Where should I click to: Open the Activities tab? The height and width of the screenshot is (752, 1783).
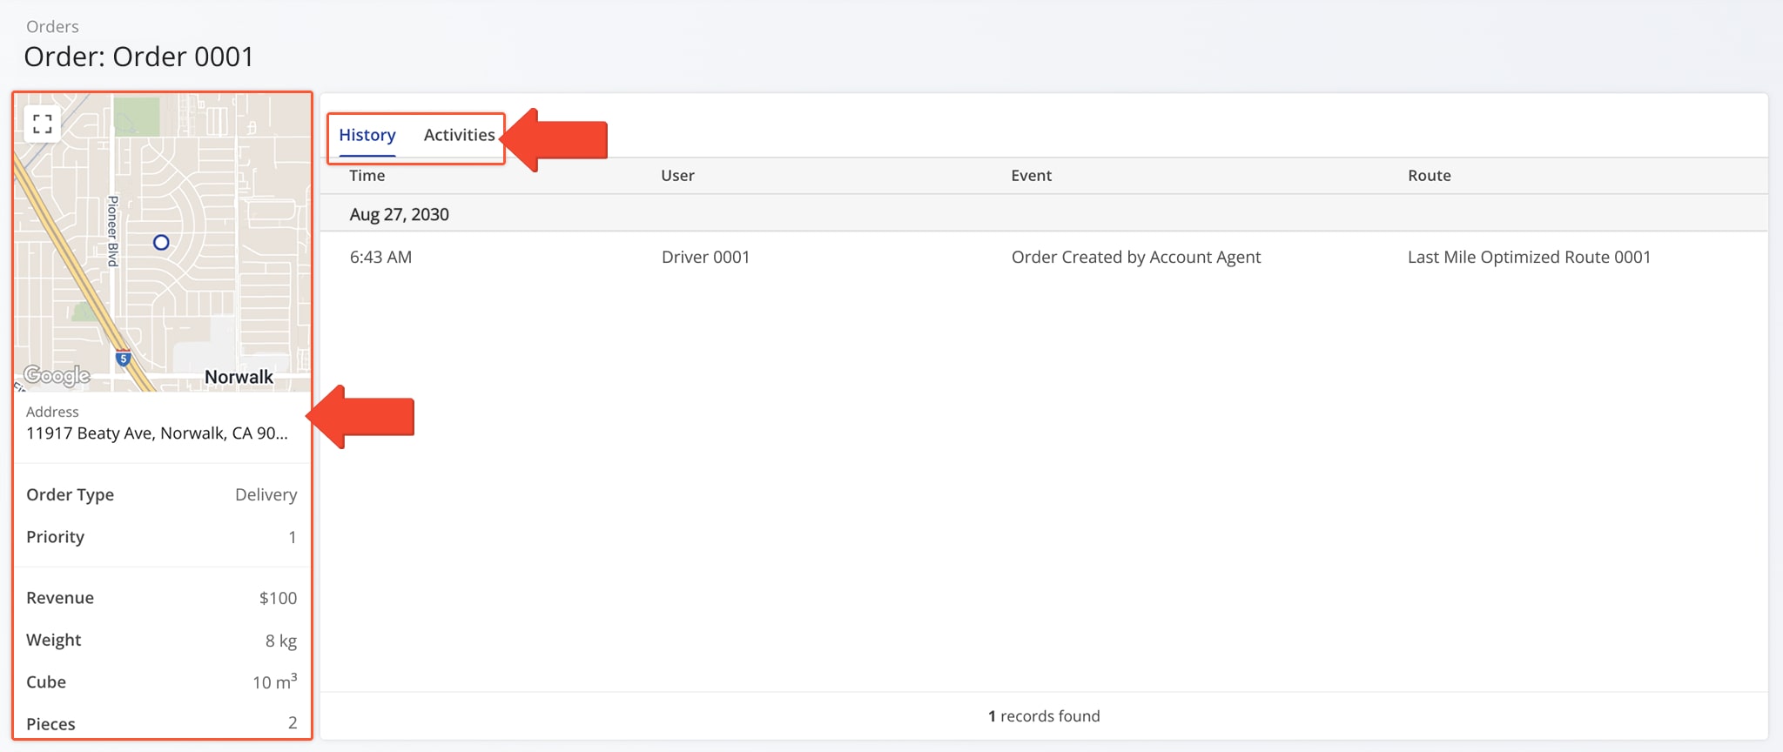(x=459, y=135)
